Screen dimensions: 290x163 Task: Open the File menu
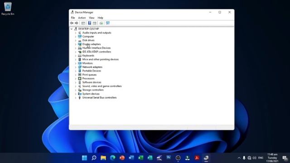click(73, 18)
